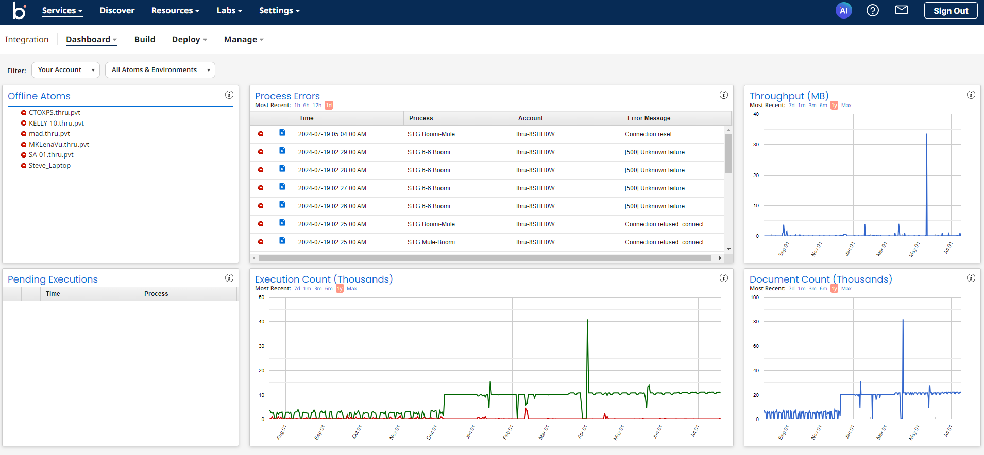The height and width of the screenshot is (455, 984).
Task: Open the AI assistant icon
Action: (843, 11)
